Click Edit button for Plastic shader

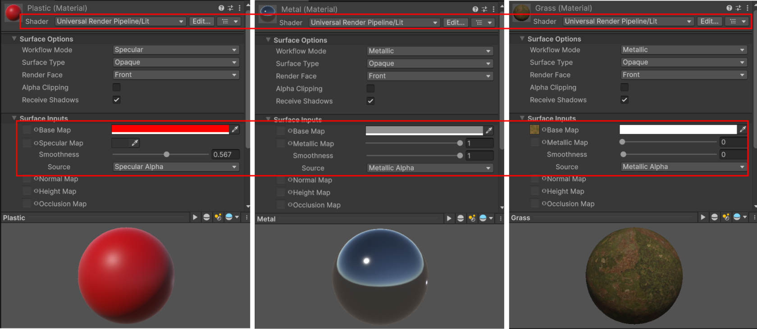point(201,21)
